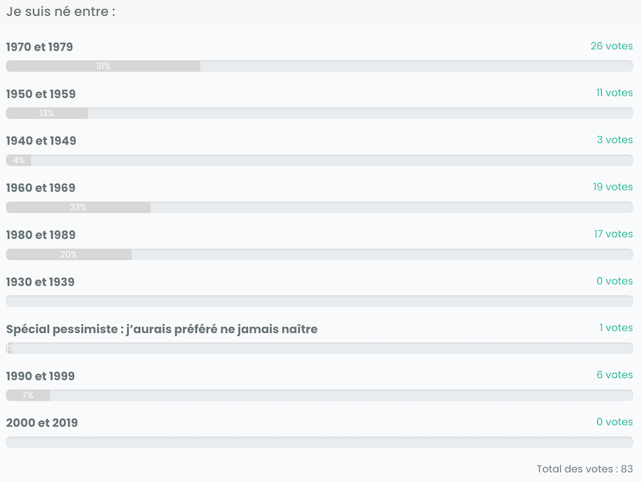Click the '17 votes' count
The image size is (641, 482).
coord(612,234)
